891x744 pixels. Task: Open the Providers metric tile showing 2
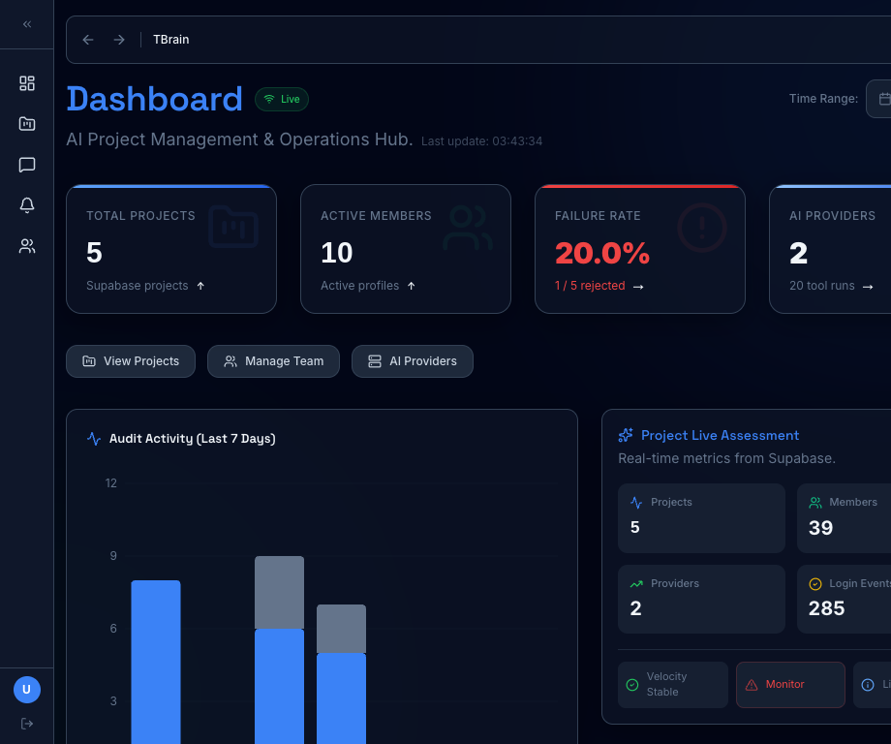tap(701, 599)
